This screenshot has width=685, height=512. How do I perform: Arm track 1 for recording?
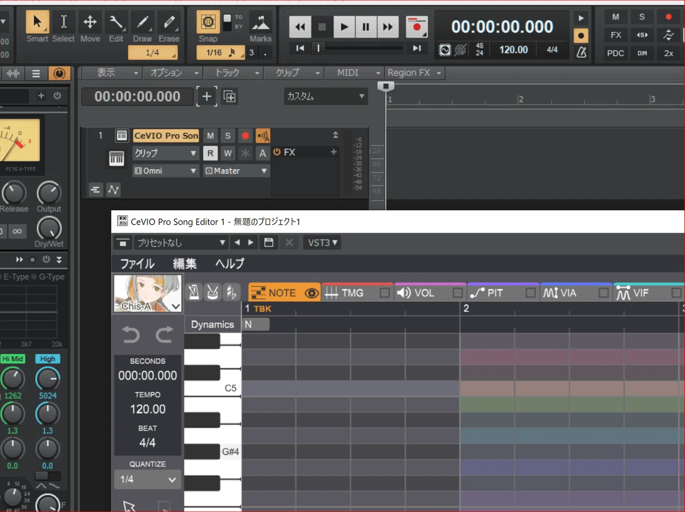click(x=245, y=136)
